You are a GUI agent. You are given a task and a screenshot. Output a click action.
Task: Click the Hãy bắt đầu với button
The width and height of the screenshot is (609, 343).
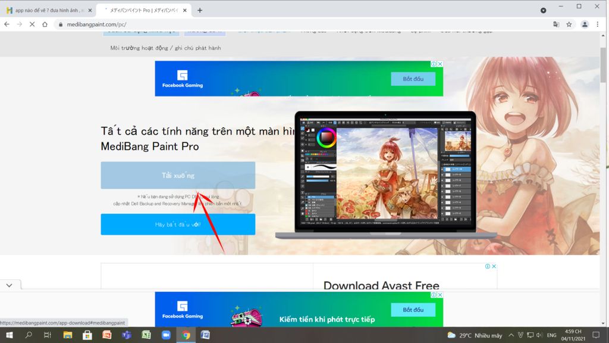(178, 224)
